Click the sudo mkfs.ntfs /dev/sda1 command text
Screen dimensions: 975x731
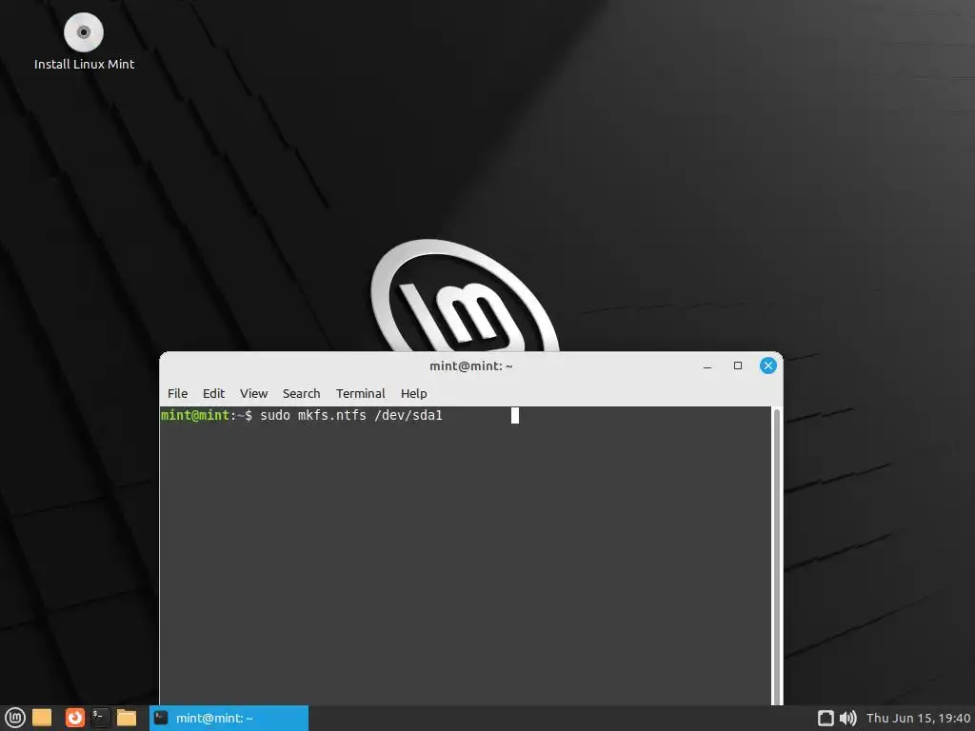pyautogui.click(x=351, y=415)
